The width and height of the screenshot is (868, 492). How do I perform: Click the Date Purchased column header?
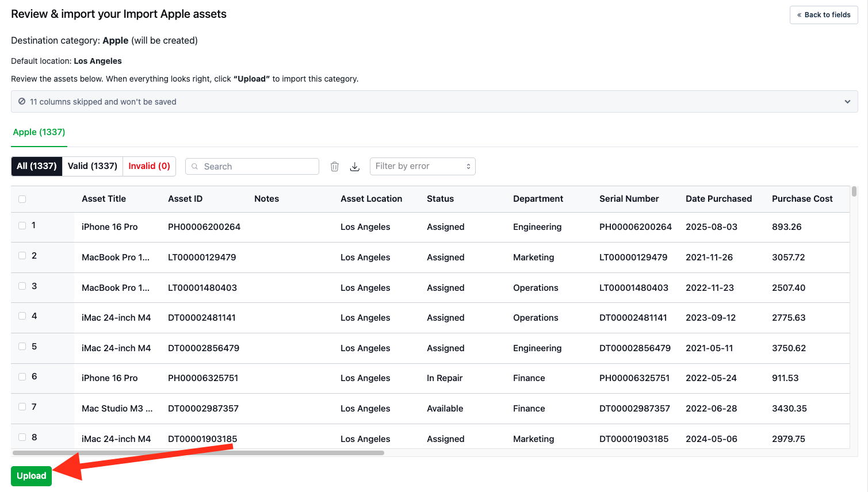(719, 199)
